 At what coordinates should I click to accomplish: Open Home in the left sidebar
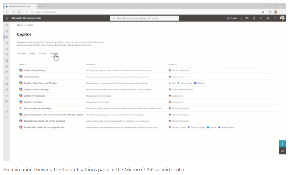click(x=7, y=31)
